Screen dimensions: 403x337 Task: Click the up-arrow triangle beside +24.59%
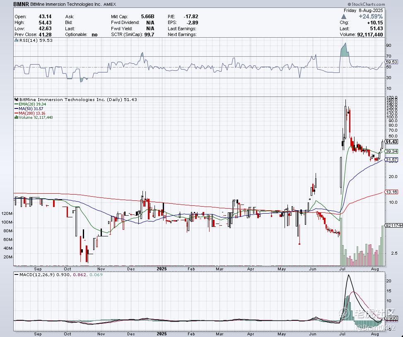pyautogui.click(x=343, y=17)
